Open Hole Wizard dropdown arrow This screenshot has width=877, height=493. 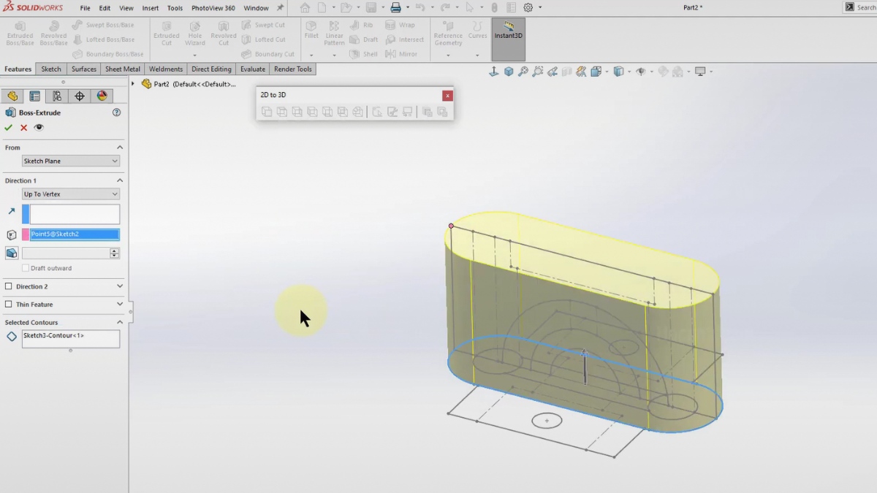pos(195,55)
